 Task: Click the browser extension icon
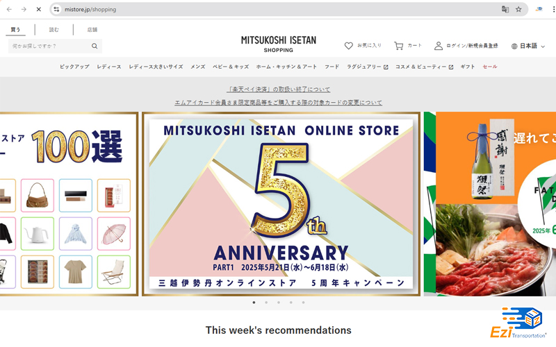coord(539,10)
